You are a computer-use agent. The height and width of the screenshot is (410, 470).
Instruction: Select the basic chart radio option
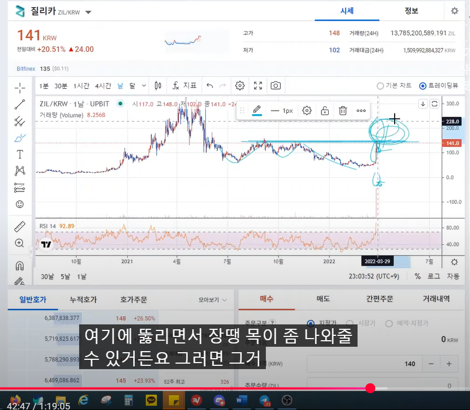coord(380,86)
